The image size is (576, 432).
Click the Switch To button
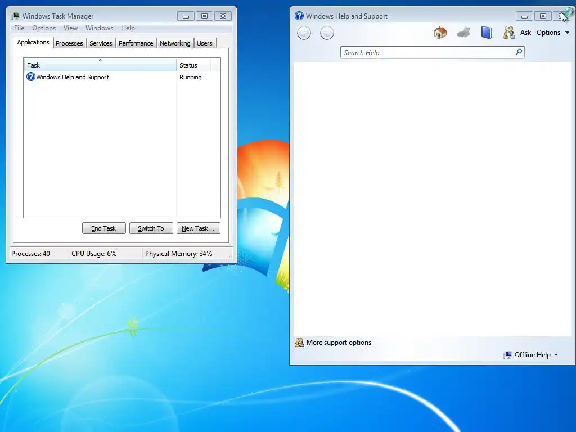151,228
